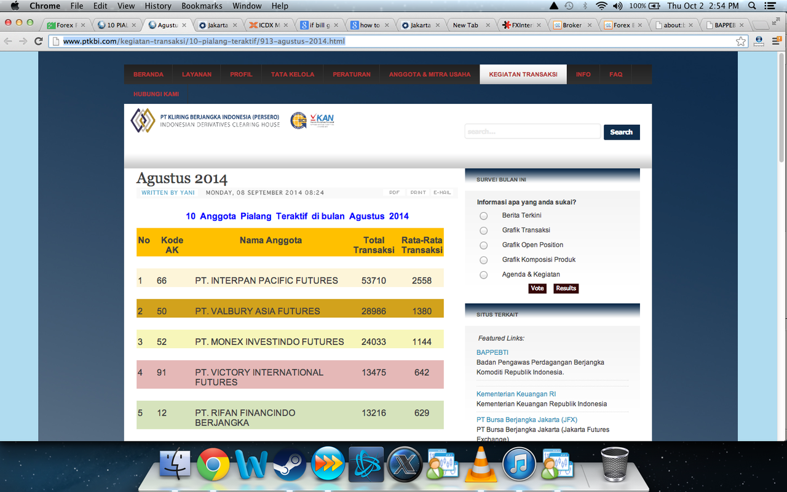Viewport: 787px width, 492px height.
Task: Open Chrome's History menu
Action: point(158,6)
